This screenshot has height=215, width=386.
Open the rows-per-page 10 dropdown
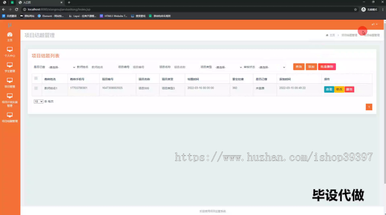[x=39, y=101]
